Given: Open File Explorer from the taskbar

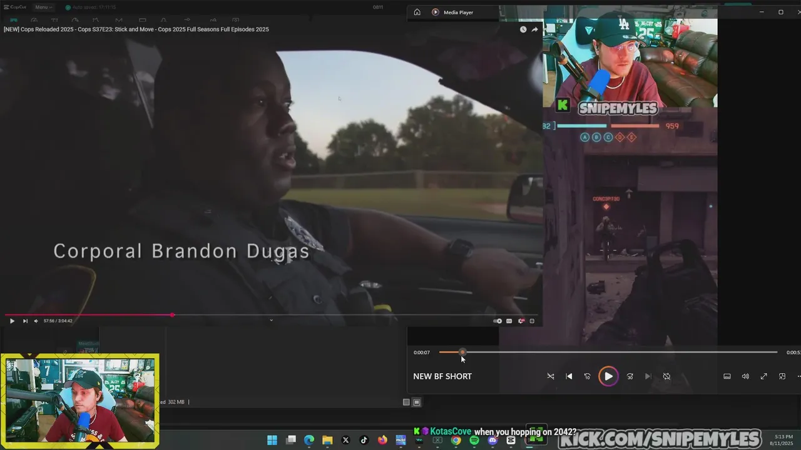Looking at the screenshot, I should 327,440.
